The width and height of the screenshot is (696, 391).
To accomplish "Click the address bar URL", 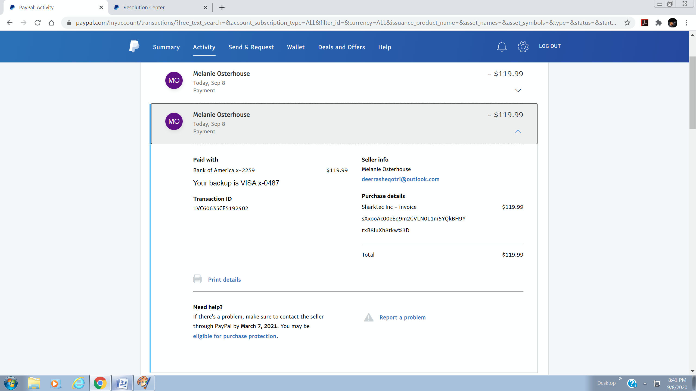I will tap(346, 23).
